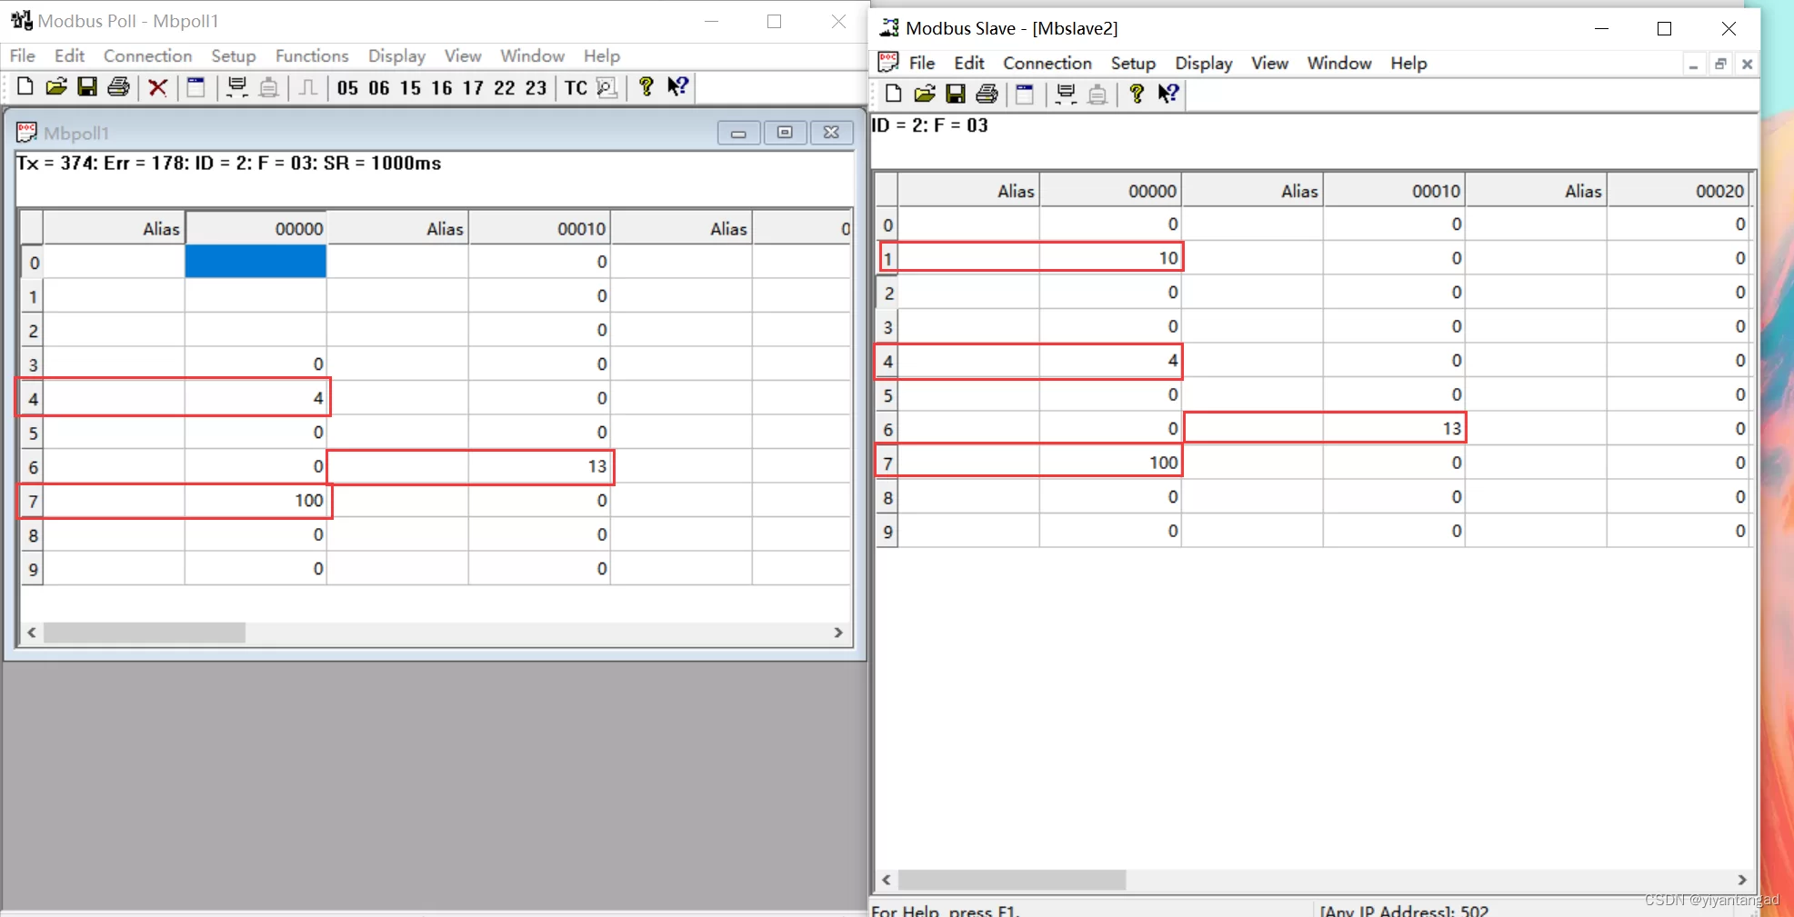This screenshot has height=917, width=1794.
Task: Click the About question mark icon in Modbus Slave
Action: 1136,95
